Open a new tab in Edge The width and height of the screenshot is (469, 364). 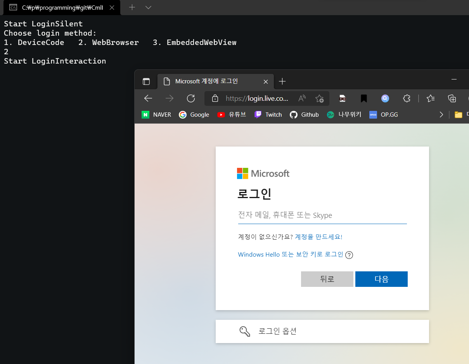click(282, 81)
